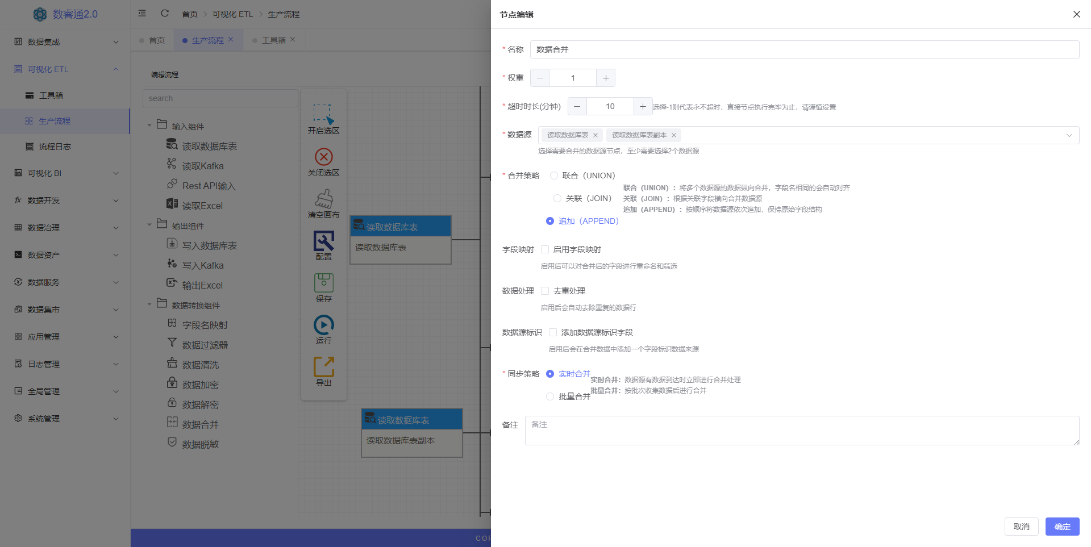The width and height of the screenshot is (1091, 547).
Task: Enable 去重处理 checkbox
Action: click(x=545, y=291)
